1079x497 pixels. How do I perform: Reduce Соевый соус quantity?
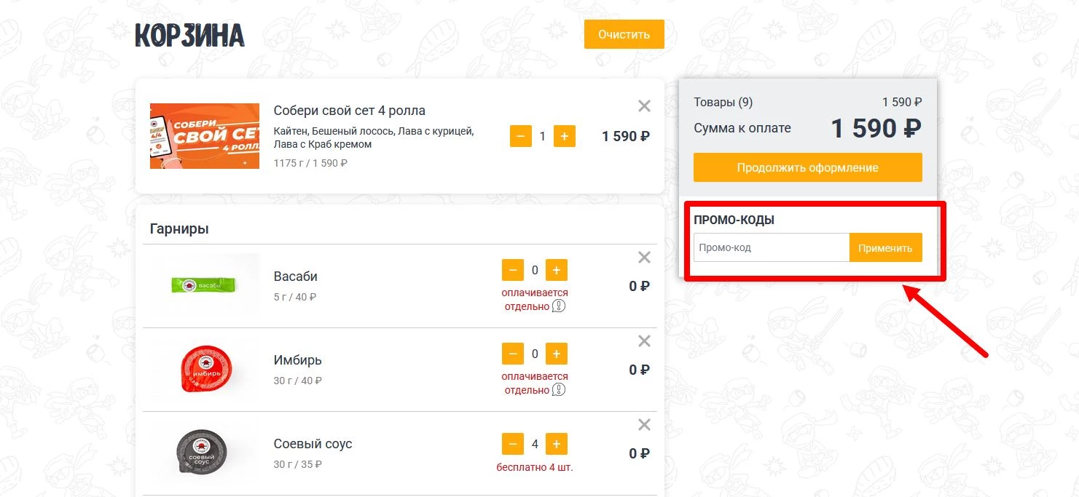(513, 444)
